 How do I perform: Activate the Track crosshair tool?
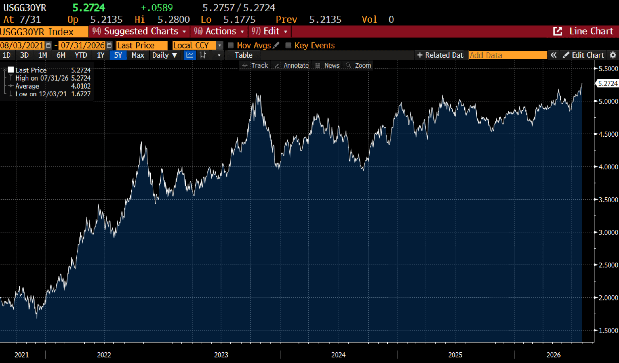pyautogui.click(x=255, y=66)
